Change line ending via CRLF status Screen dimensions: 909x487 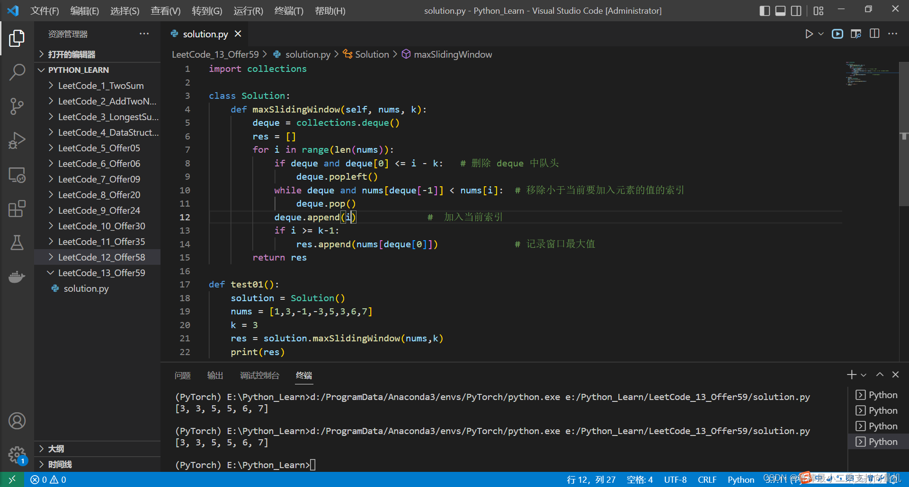point(707,479)
